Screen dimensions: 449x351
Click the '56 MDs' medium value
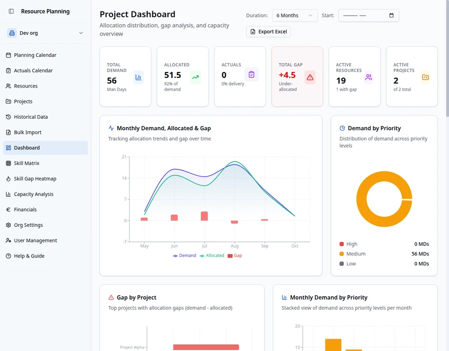[420, 253]
